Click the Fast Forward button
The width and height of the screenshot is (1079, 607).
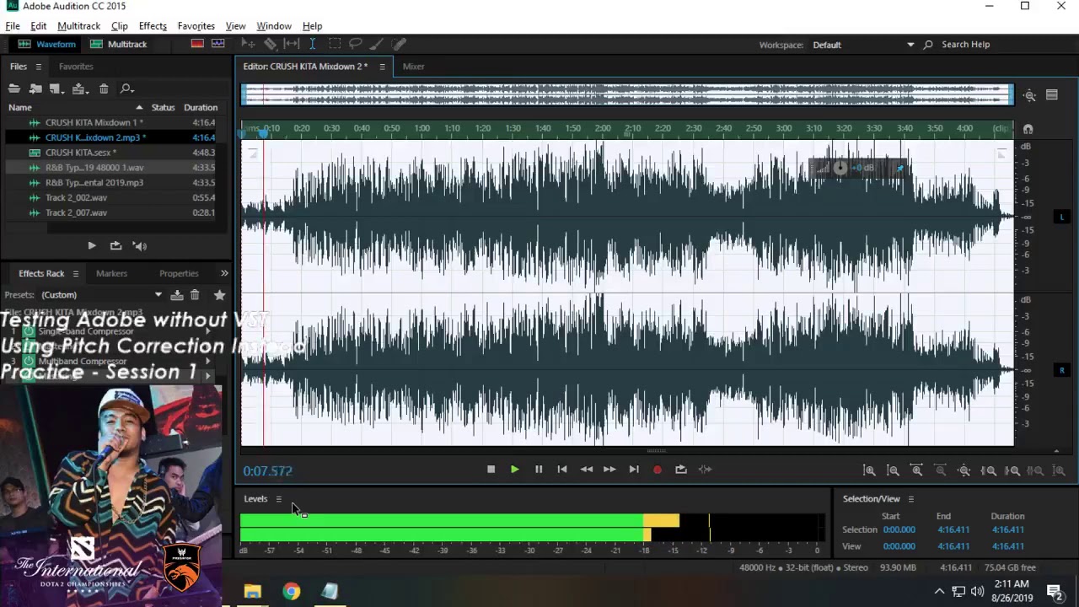[x=609, y=470]
